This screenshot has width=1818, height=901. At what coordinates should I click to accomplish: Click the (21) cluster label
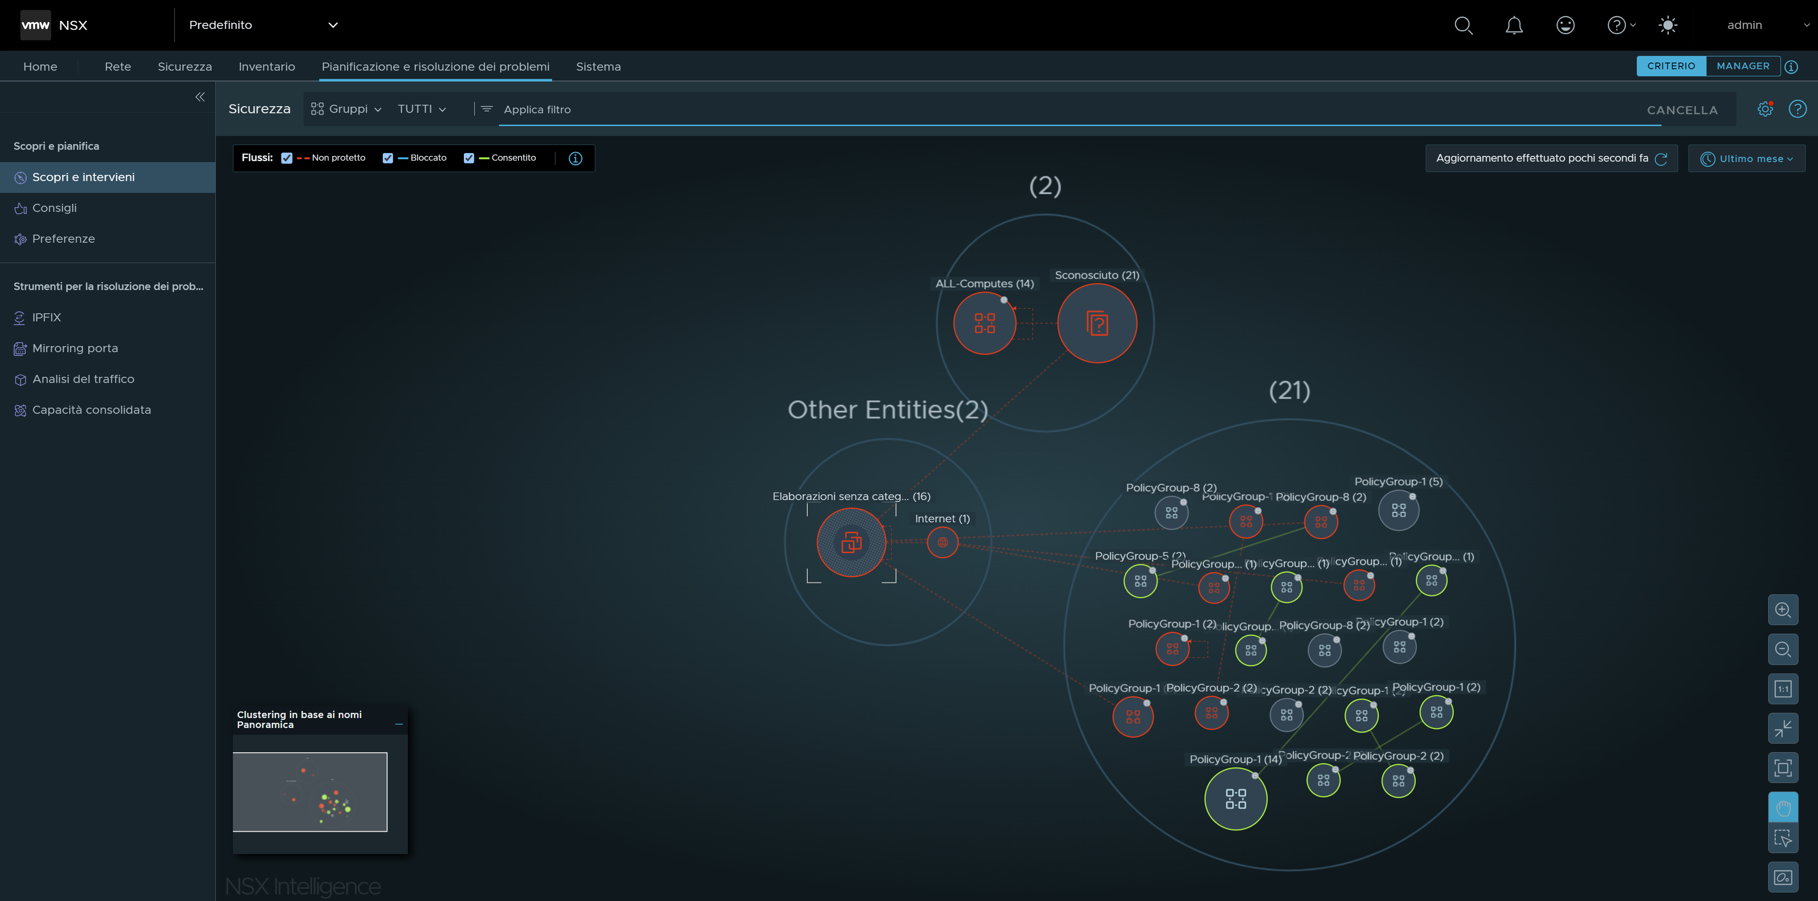[x=1290, y=391]
